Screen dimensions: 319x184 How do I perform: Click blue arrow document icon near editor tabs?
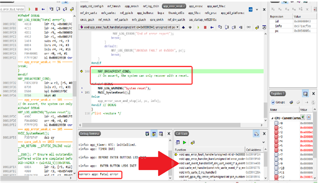click(251, 9)
